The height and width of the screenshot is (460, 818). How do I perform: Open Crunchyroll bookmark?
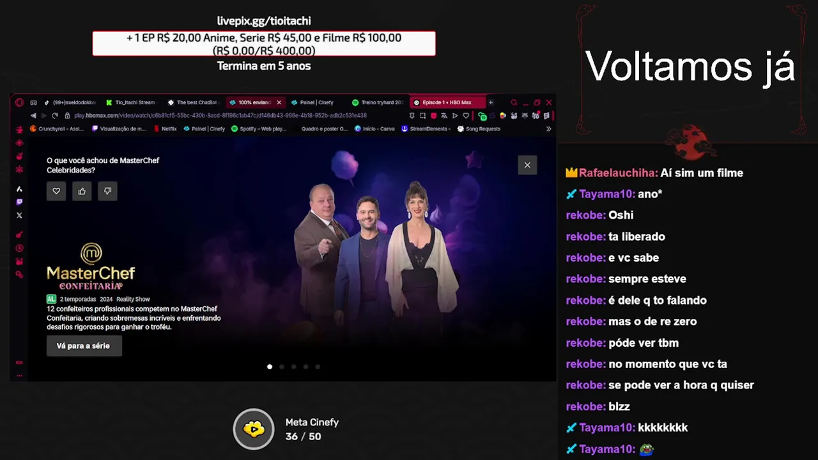57,128
